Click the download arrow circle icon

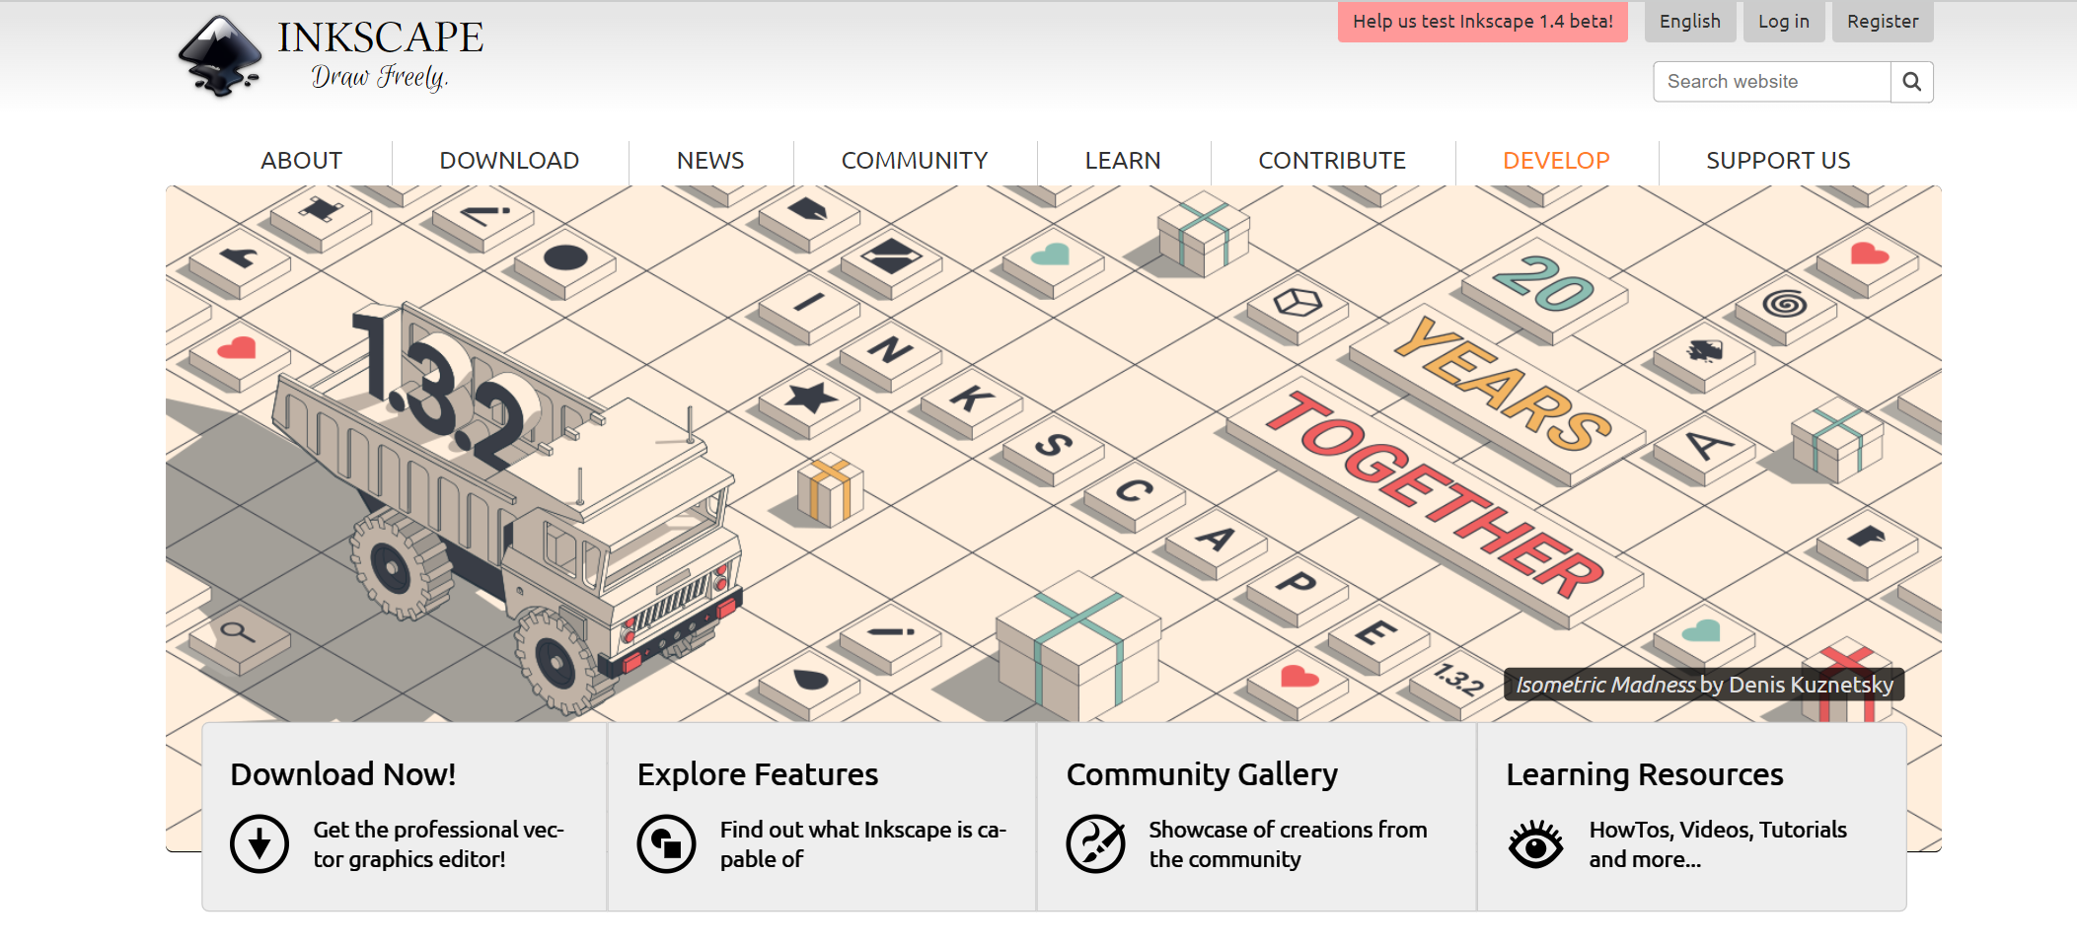tap(260, 843)
